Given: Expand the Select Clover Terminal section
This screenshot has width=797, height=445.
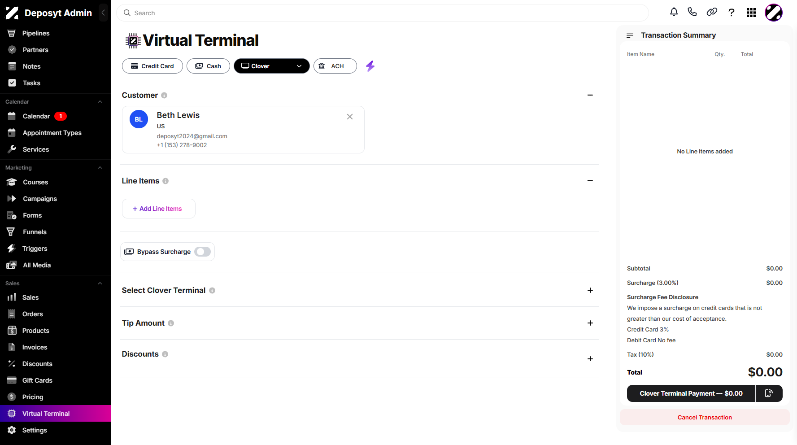Looking at the screenshot, I should [590, 290].
